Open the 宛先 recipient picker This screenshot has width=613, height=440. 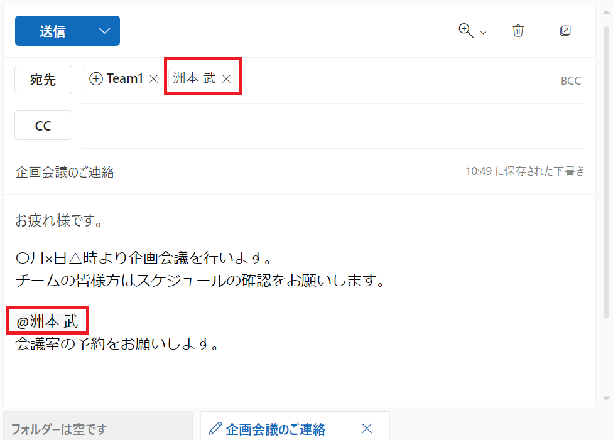43,79
